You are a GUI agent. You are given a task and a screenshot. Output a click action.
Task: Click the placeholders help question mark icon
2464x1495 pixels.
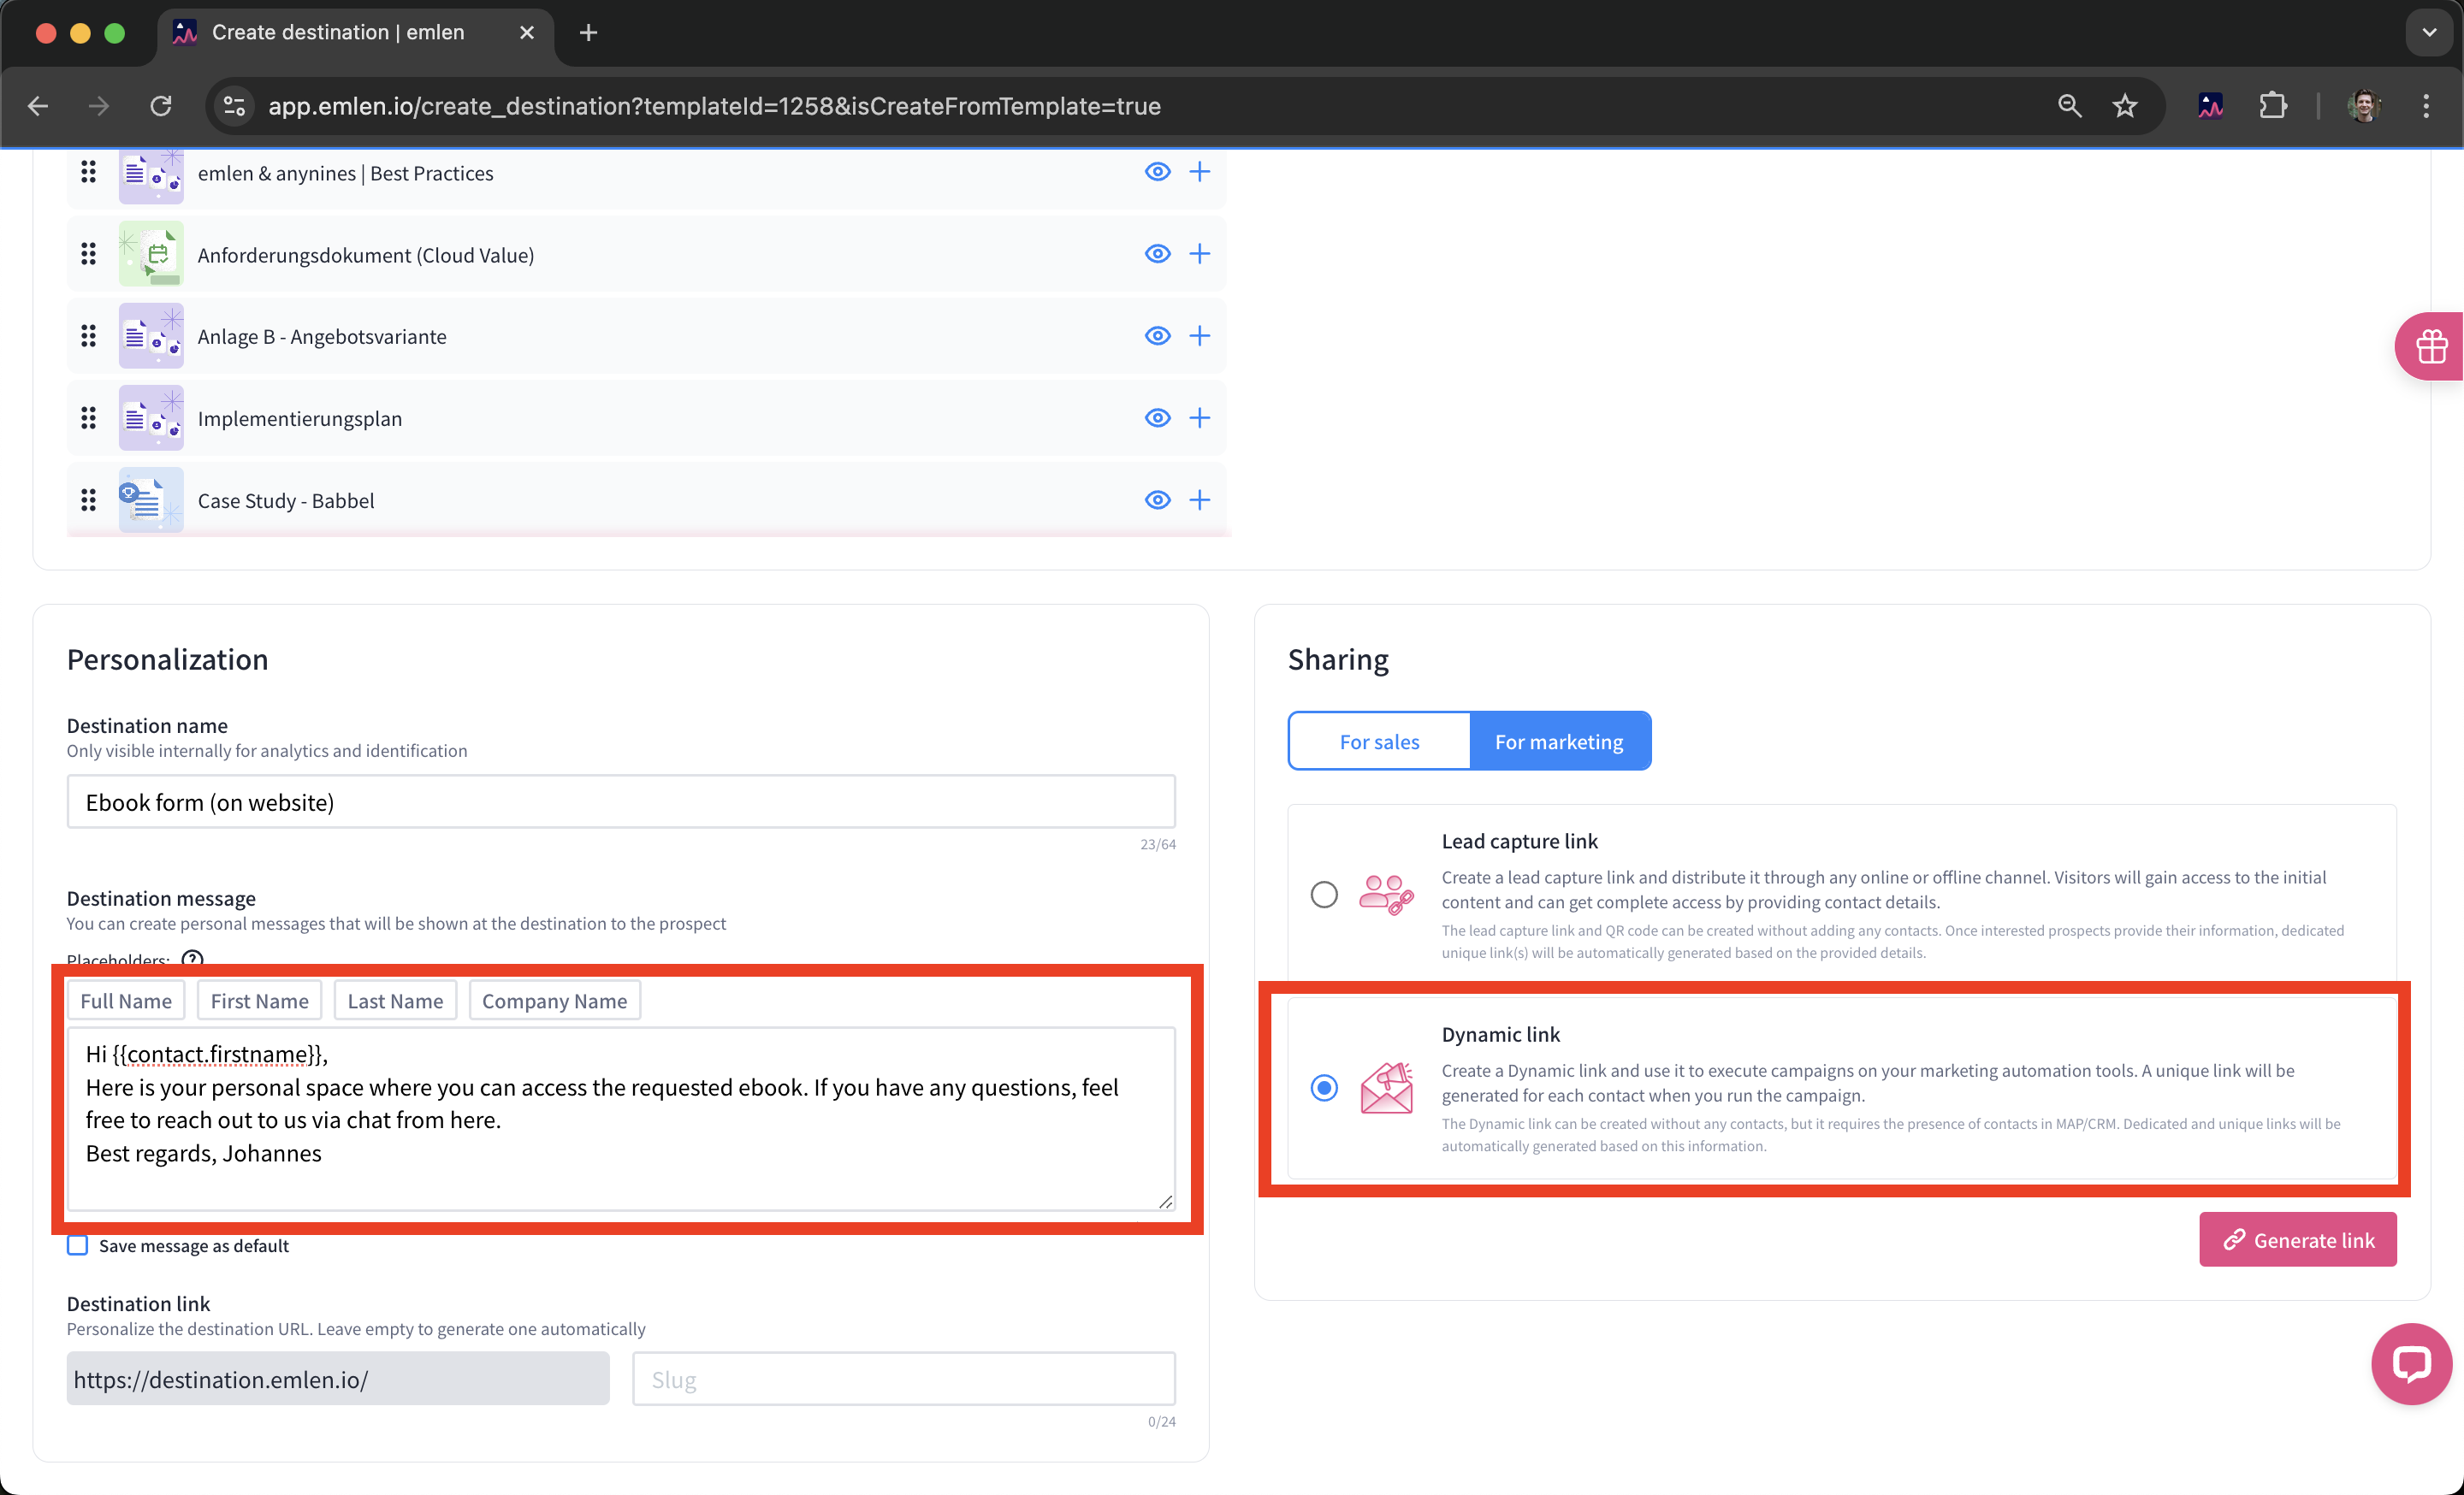[x=192, y=959]
